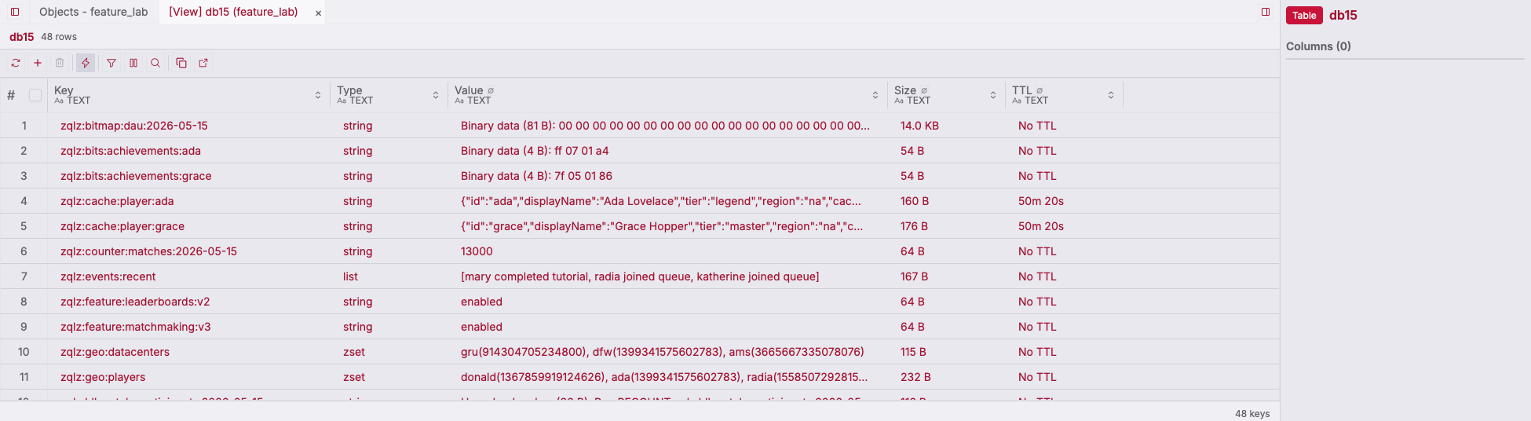Image resolution: width=1531 pixels, height=421 pixels.
Task: Click the Key column header
Action: [x=188, y=95]
